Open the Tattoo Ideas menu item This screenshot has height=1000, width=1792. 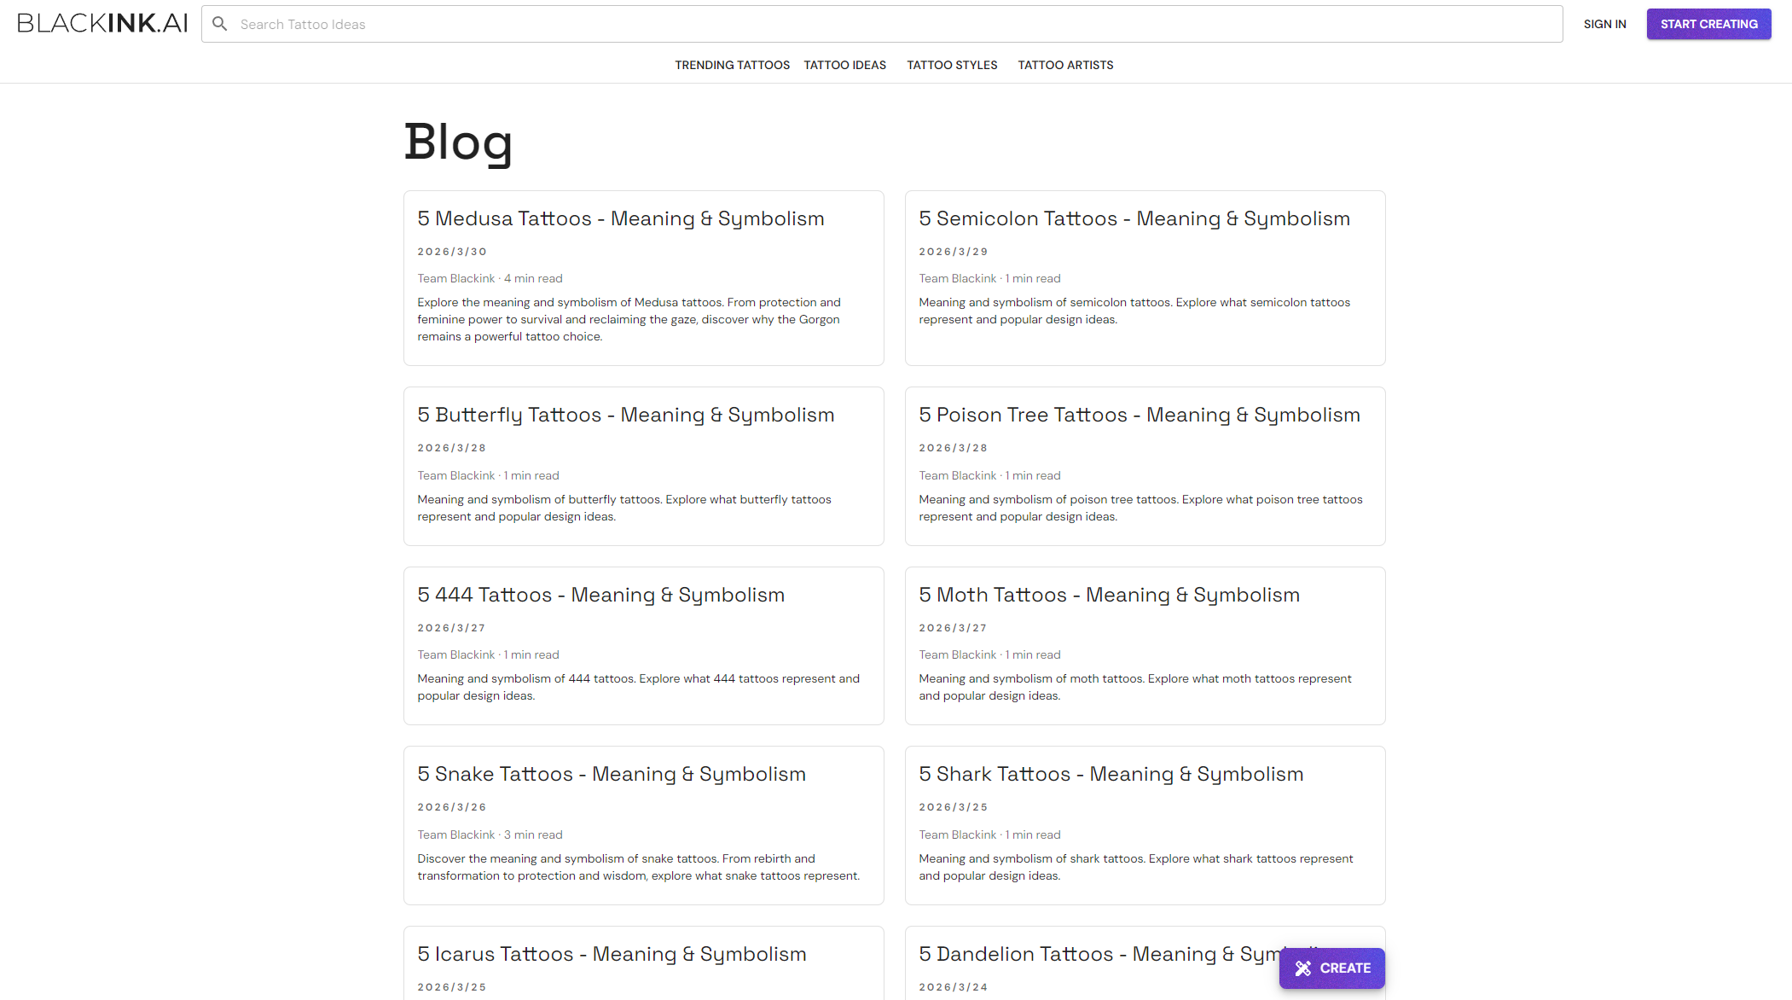pos(844,65)
